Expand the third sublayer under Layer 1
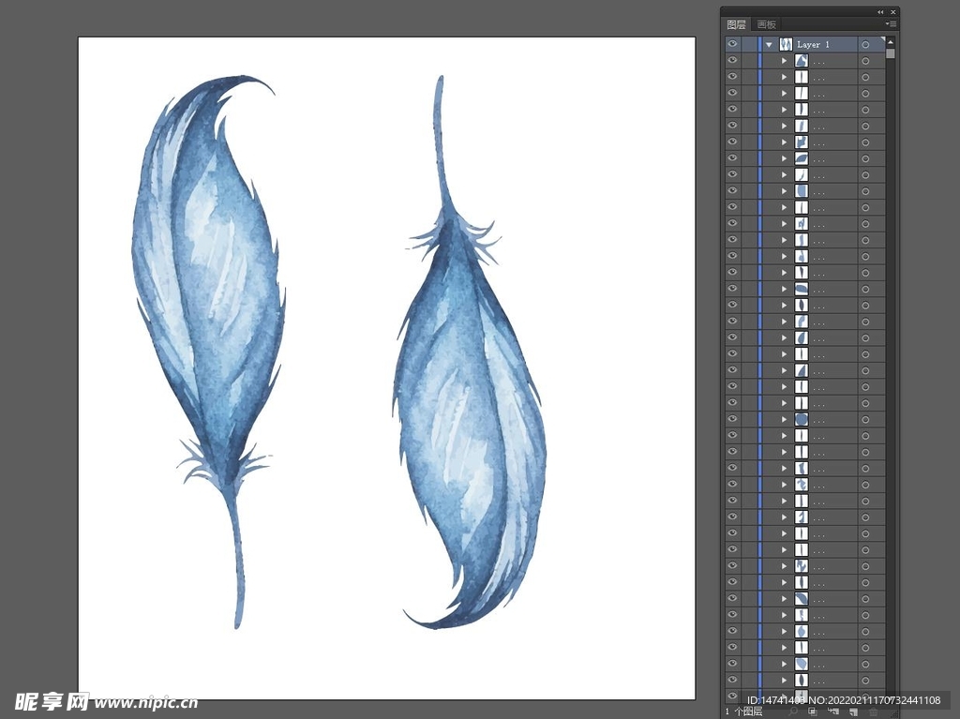The height and width of the screenshot is (719, 960). (785, 94)
